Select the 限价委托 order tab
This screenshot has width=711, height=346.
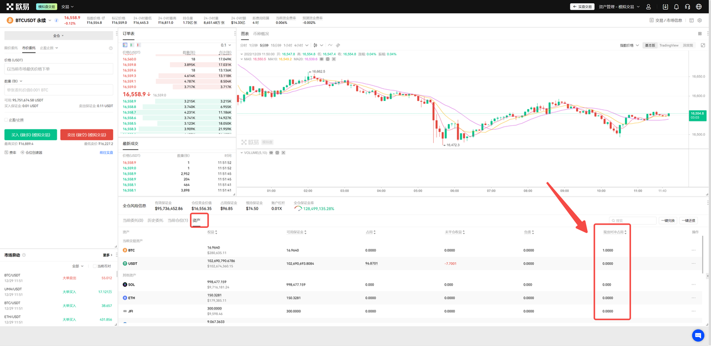(x=11, y=48)
